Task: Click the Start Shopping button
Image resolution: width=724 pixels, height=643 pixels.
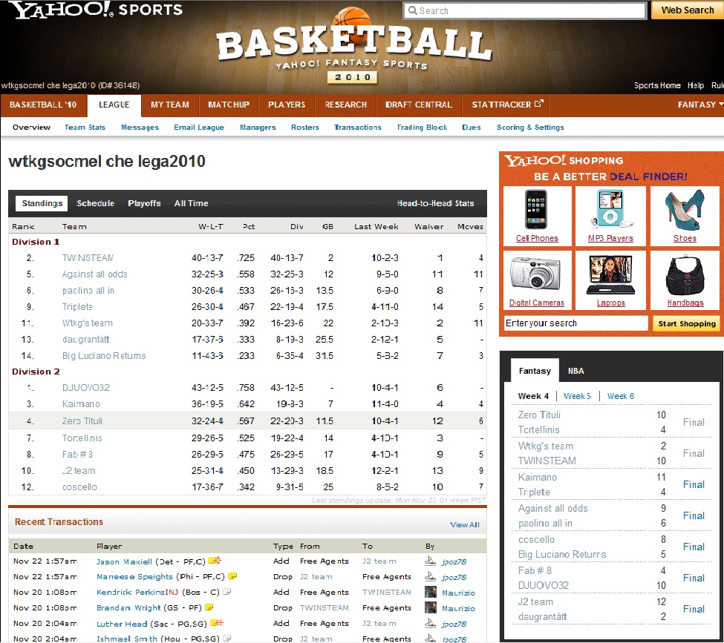Action: [x=686, y=323]
